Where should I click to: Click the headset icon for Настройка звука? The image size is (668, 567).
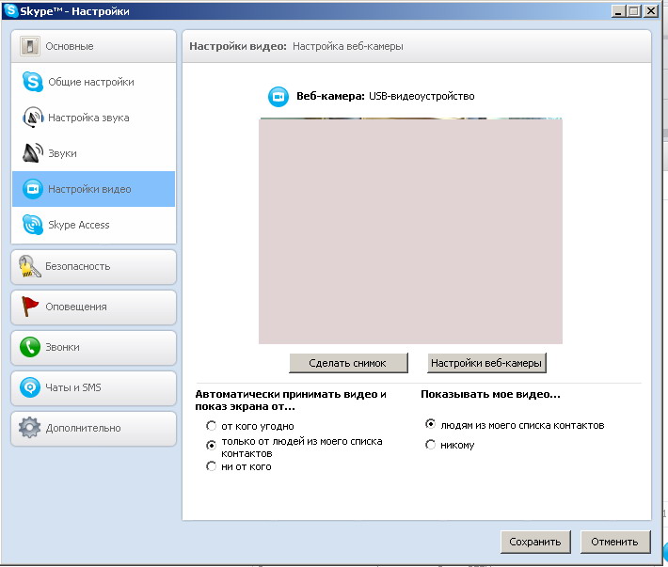tap(33, 118)
